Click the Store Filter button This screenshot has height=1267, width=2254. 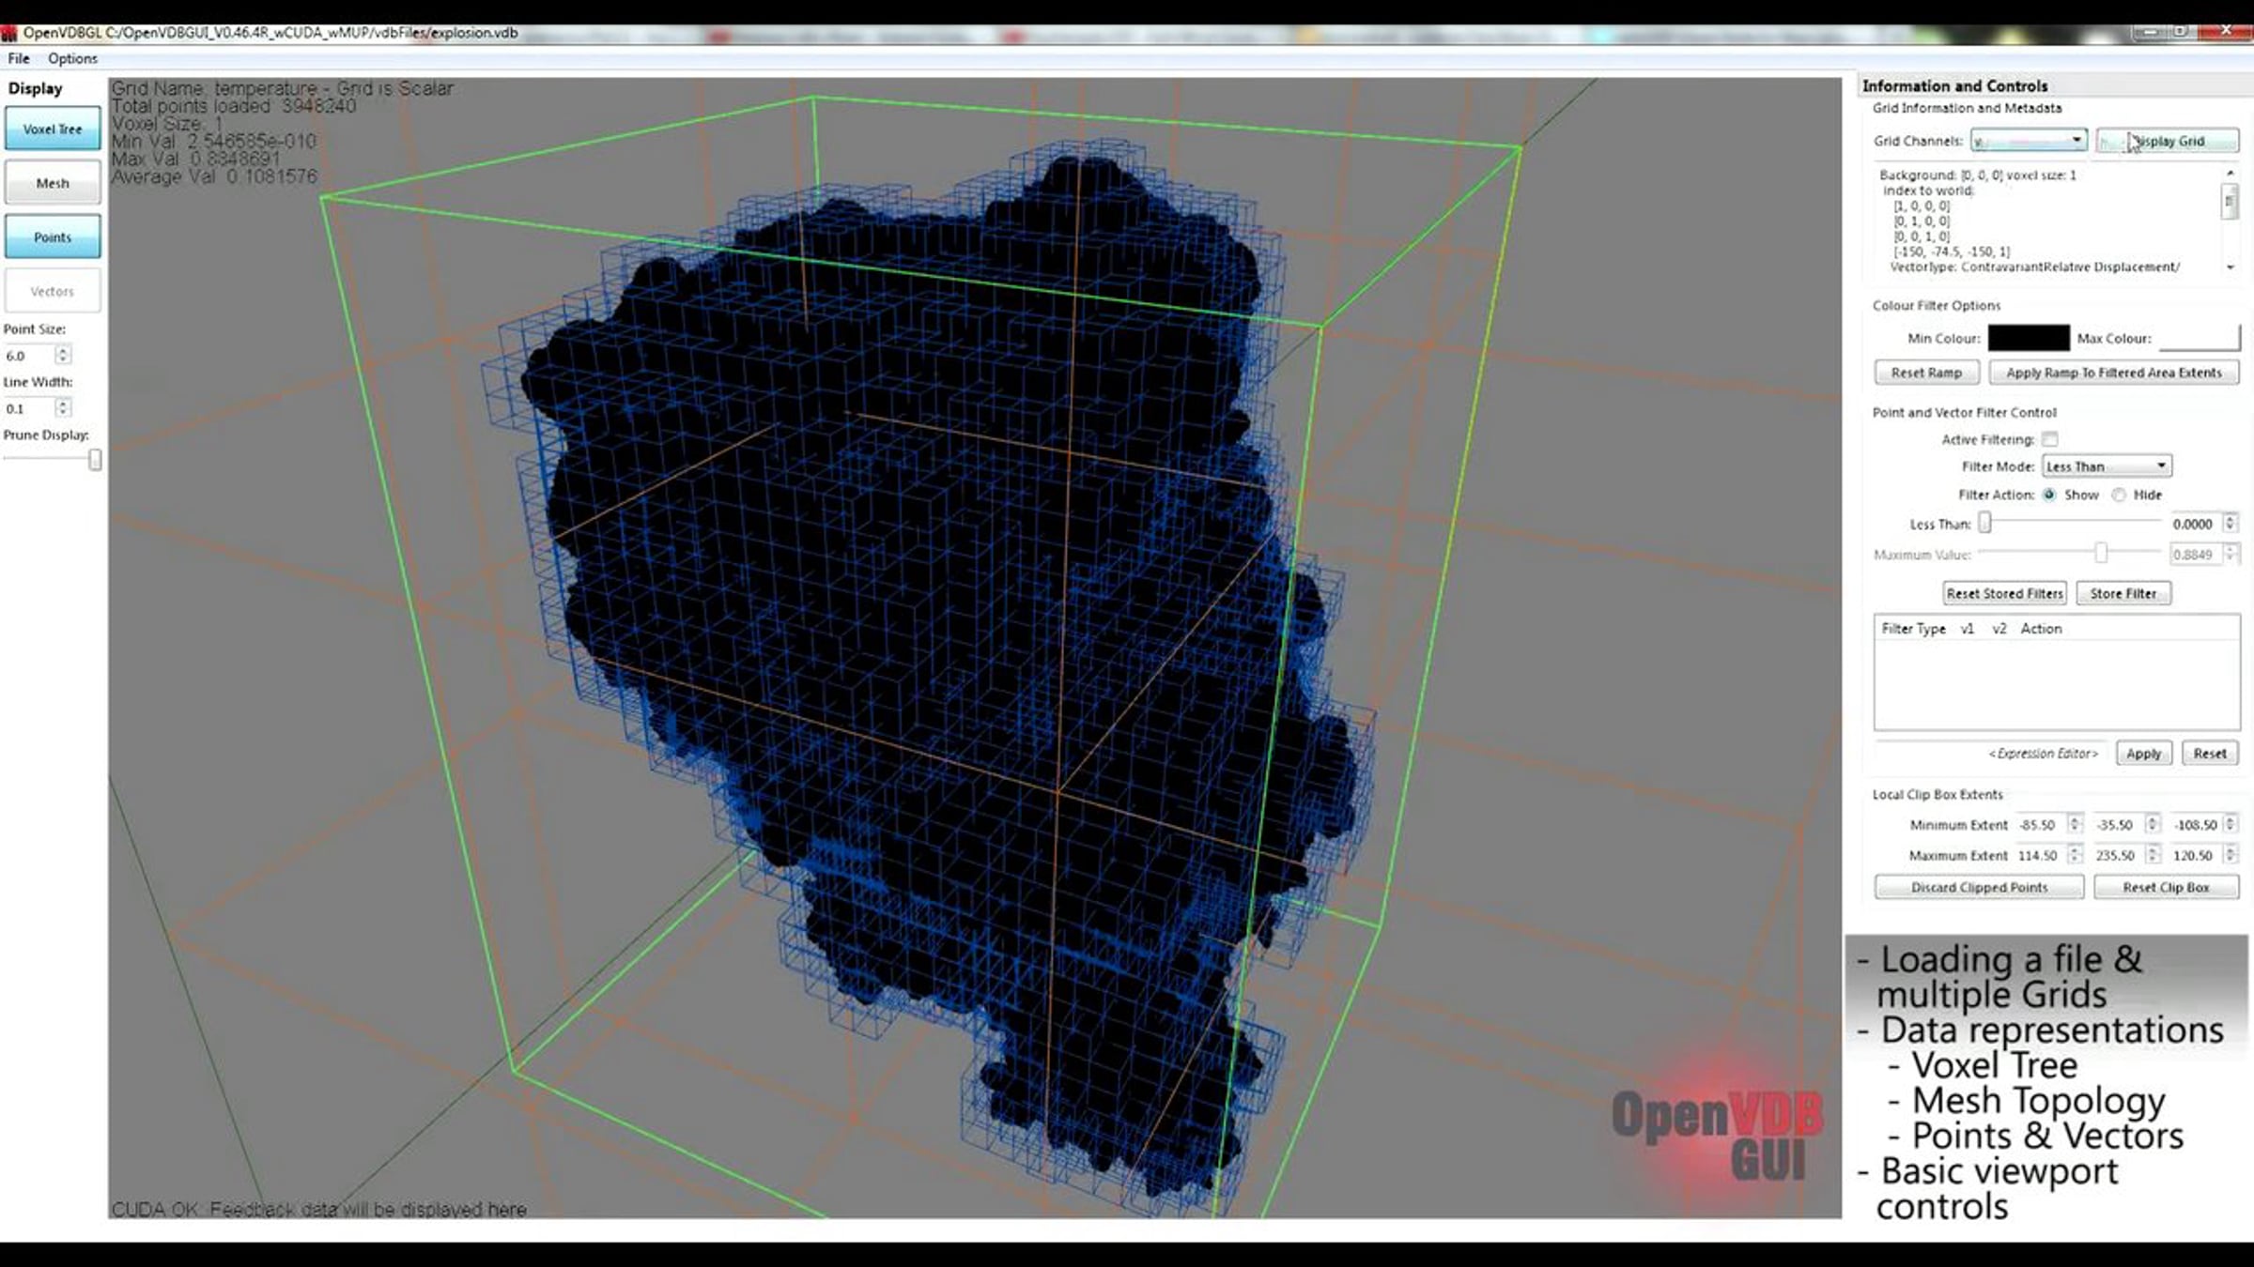click(2123, 593)
